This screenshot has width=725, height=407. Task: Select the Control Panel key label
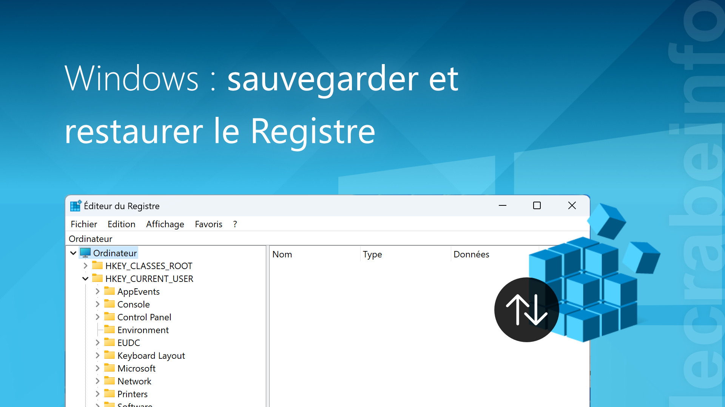click(x=144, y=317)
